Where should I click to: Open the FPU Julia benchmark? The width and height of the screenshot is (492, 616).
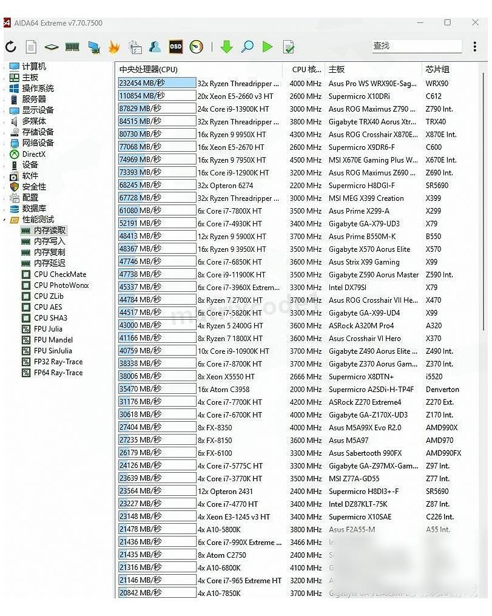(x=48, y=329)
